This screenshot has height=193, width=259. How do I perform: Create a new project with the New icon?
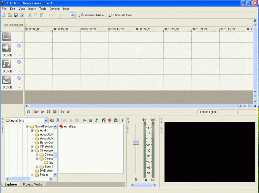point(4,15)
